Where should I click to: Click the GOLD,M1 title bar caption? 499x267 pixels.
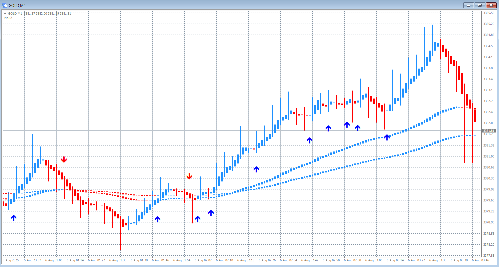tap(17, 6)
